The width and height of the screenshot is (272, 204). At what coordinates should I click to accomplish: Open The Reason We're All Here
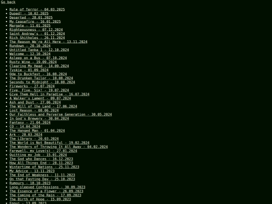(48, 42)
